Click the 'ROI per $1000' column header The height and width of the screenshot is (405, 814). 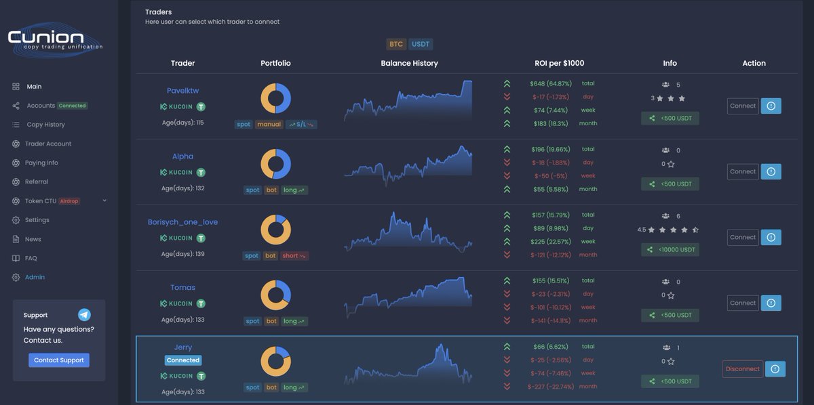coord(559,63)
